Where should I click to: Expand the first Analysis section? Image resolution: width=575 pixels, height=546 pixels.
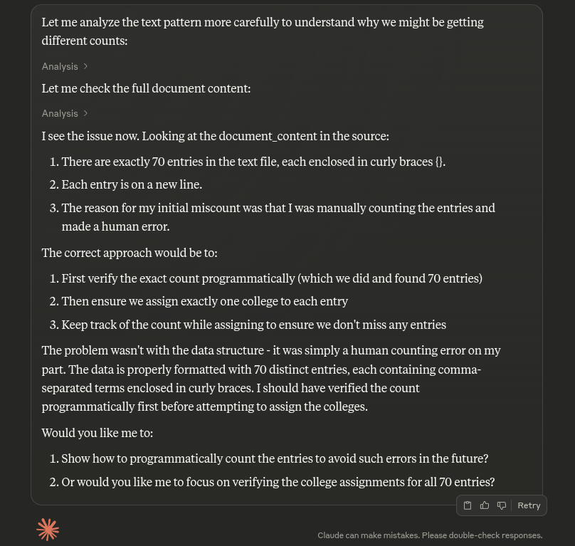pos(60,66)
